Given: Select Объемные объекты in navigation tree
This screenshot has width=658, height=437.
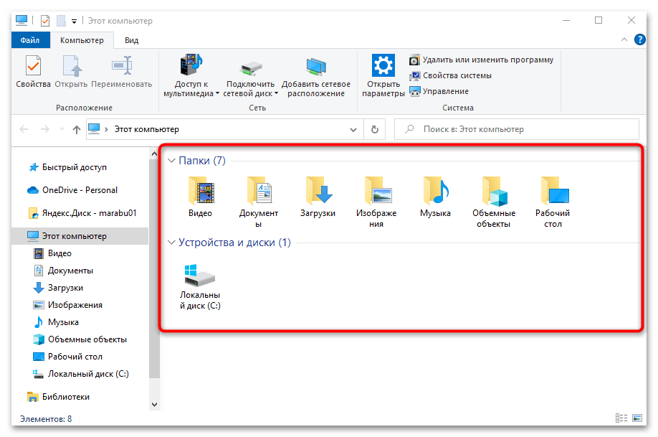Looking at the screenshot, I should click(x=80, y=339).
